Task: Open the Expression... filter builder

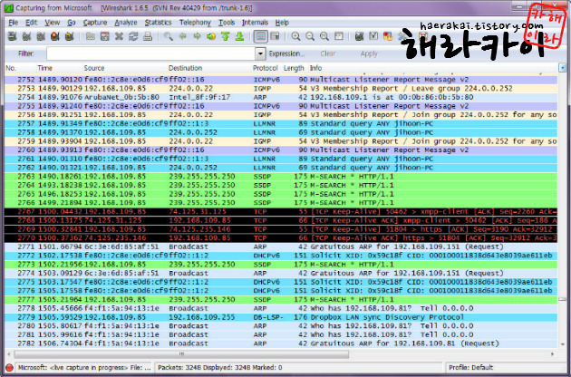Action: [x=287, y=53]
